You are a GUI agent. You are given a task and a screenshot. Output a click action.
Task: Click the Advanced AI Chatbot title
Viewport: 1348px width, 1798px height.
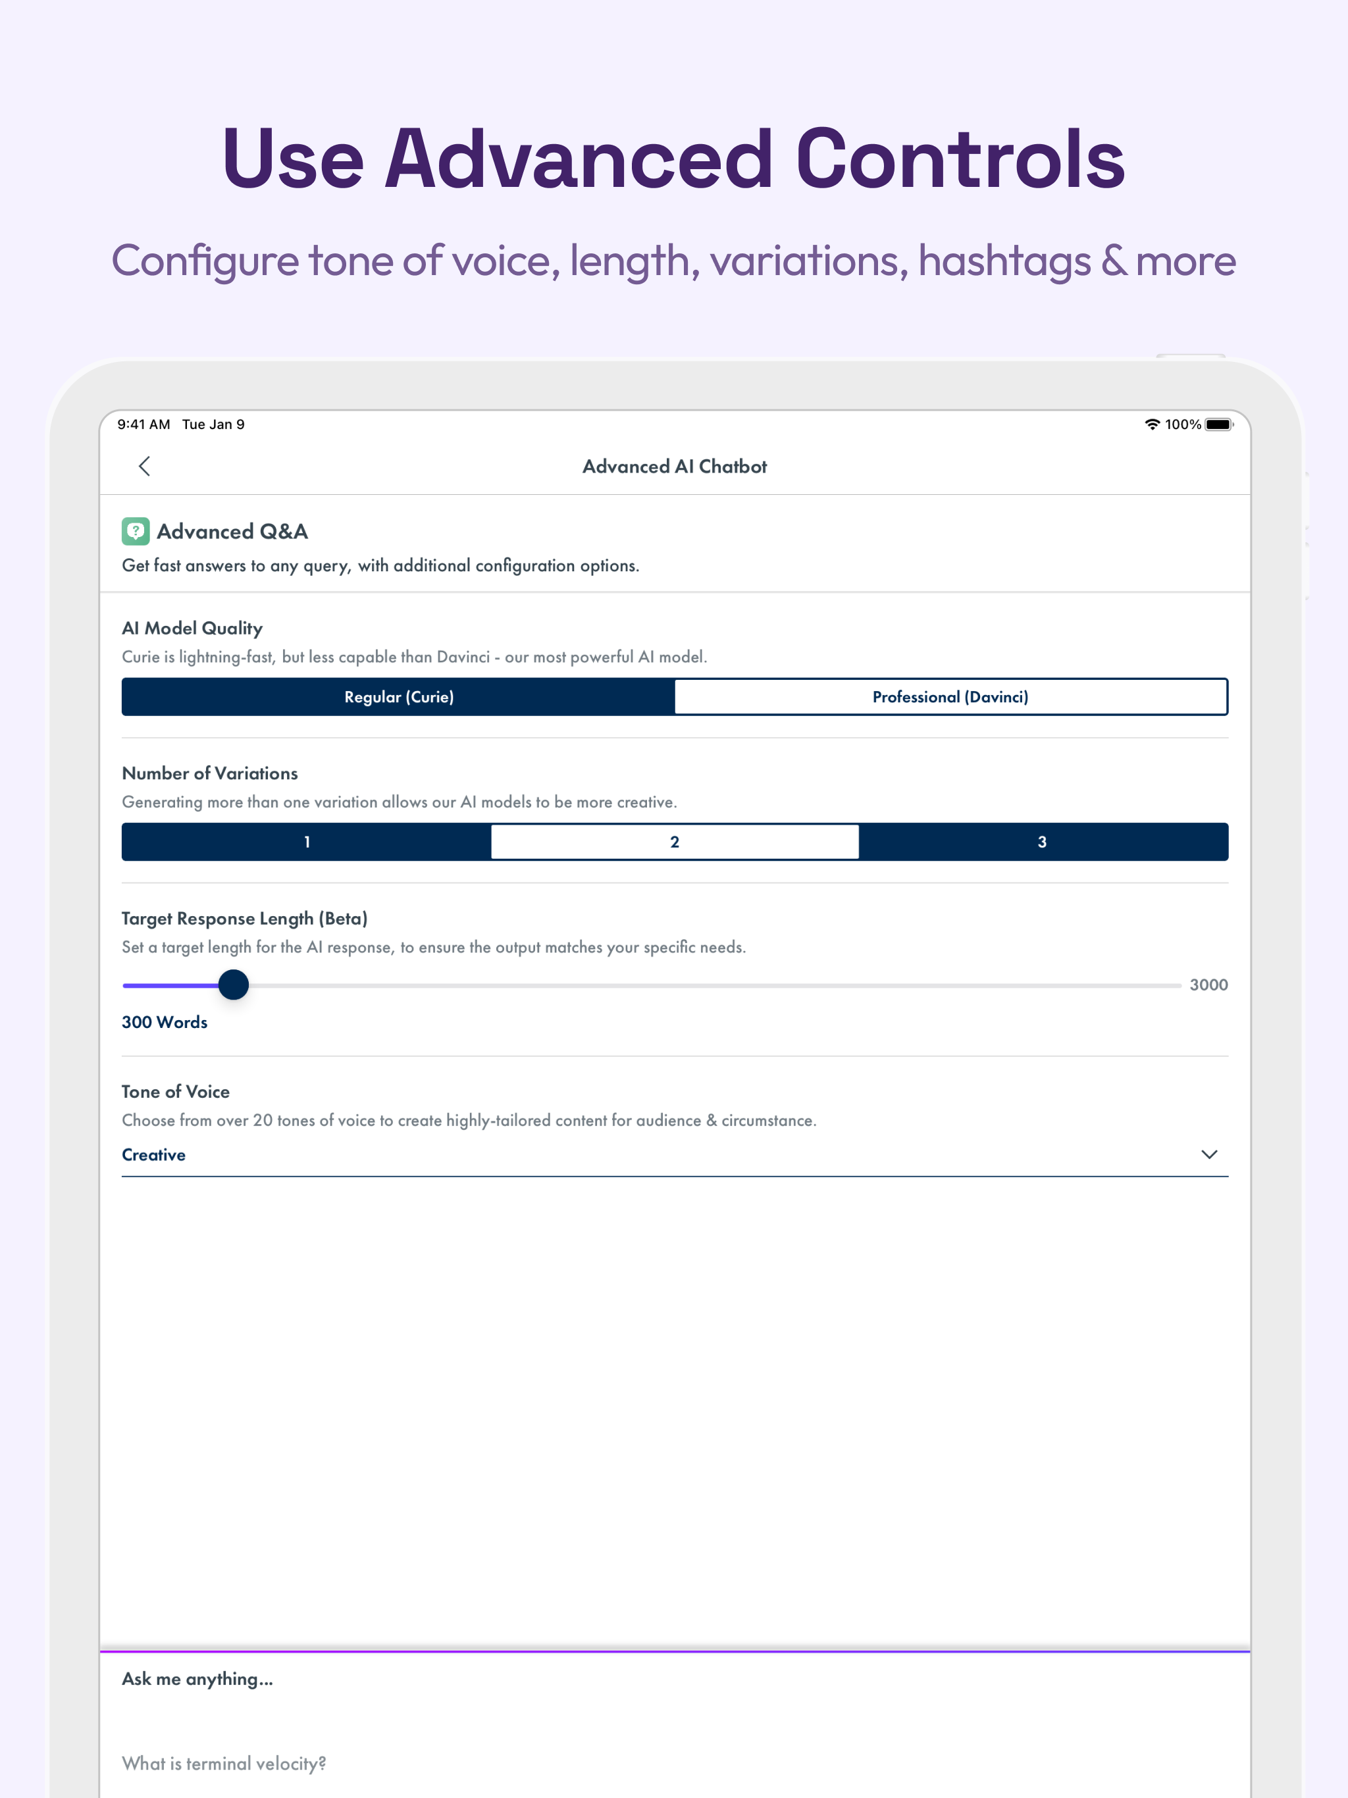674,467
